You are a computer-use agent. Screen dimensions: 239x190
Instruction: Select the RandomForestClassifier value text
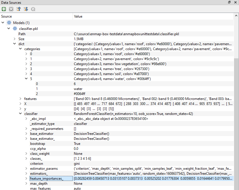click(x=133, y=114)
